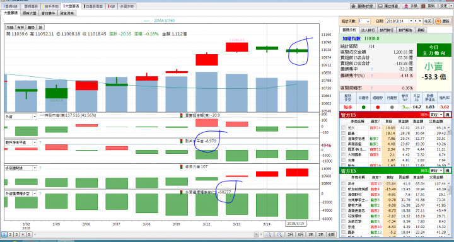This screenshot has height=242, width=454.
Task: Click the gray 月趨勢 indicator dot
Action: [392, 107]
